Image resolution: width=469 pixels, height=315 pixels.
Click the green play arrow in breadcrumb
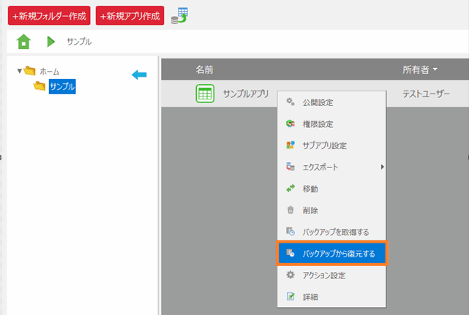tap(50, 42)
